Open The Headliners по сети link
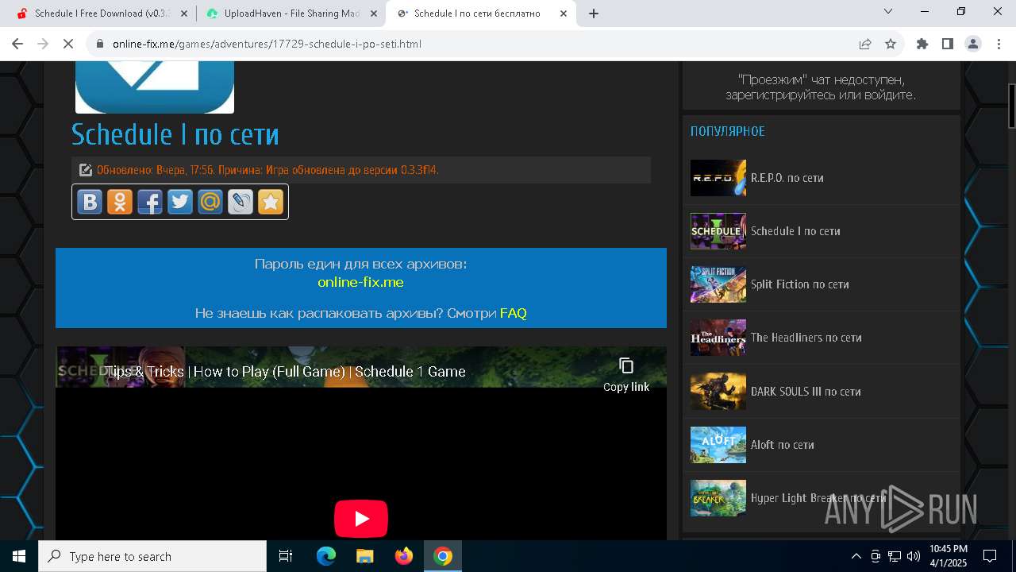 point(806,338)
